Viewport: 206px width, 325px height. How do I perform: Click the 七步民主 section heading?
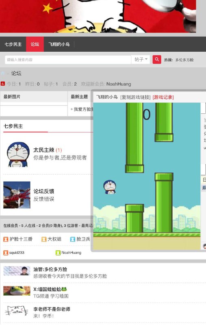[x=13, y=126]
